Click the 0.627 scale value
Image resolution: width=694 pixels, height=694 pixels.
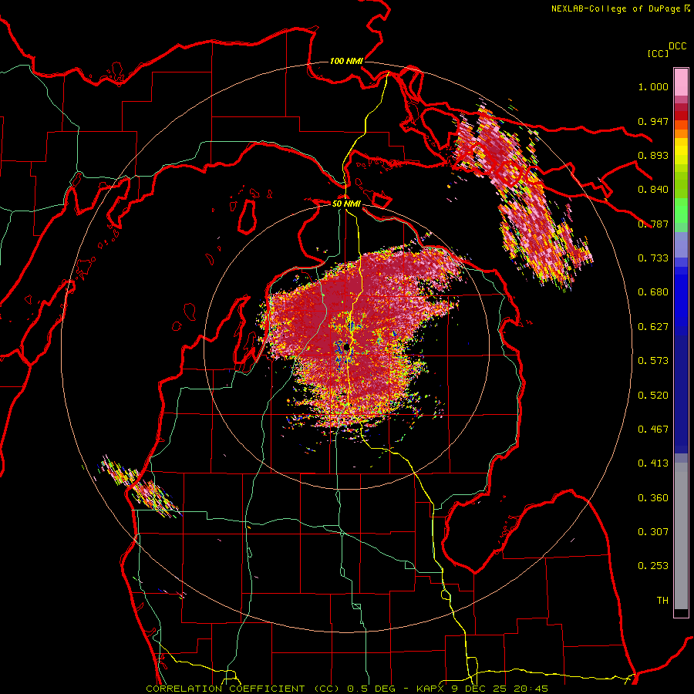pyautogui.click(x=653, y=327)
